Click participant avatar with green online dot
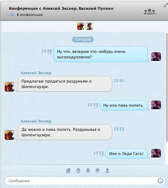Viewport: 168px width, 188px height. [81, 26]
